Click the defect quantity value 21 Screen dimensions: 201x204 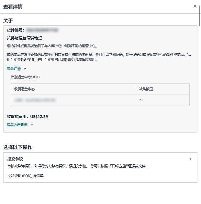141,100
